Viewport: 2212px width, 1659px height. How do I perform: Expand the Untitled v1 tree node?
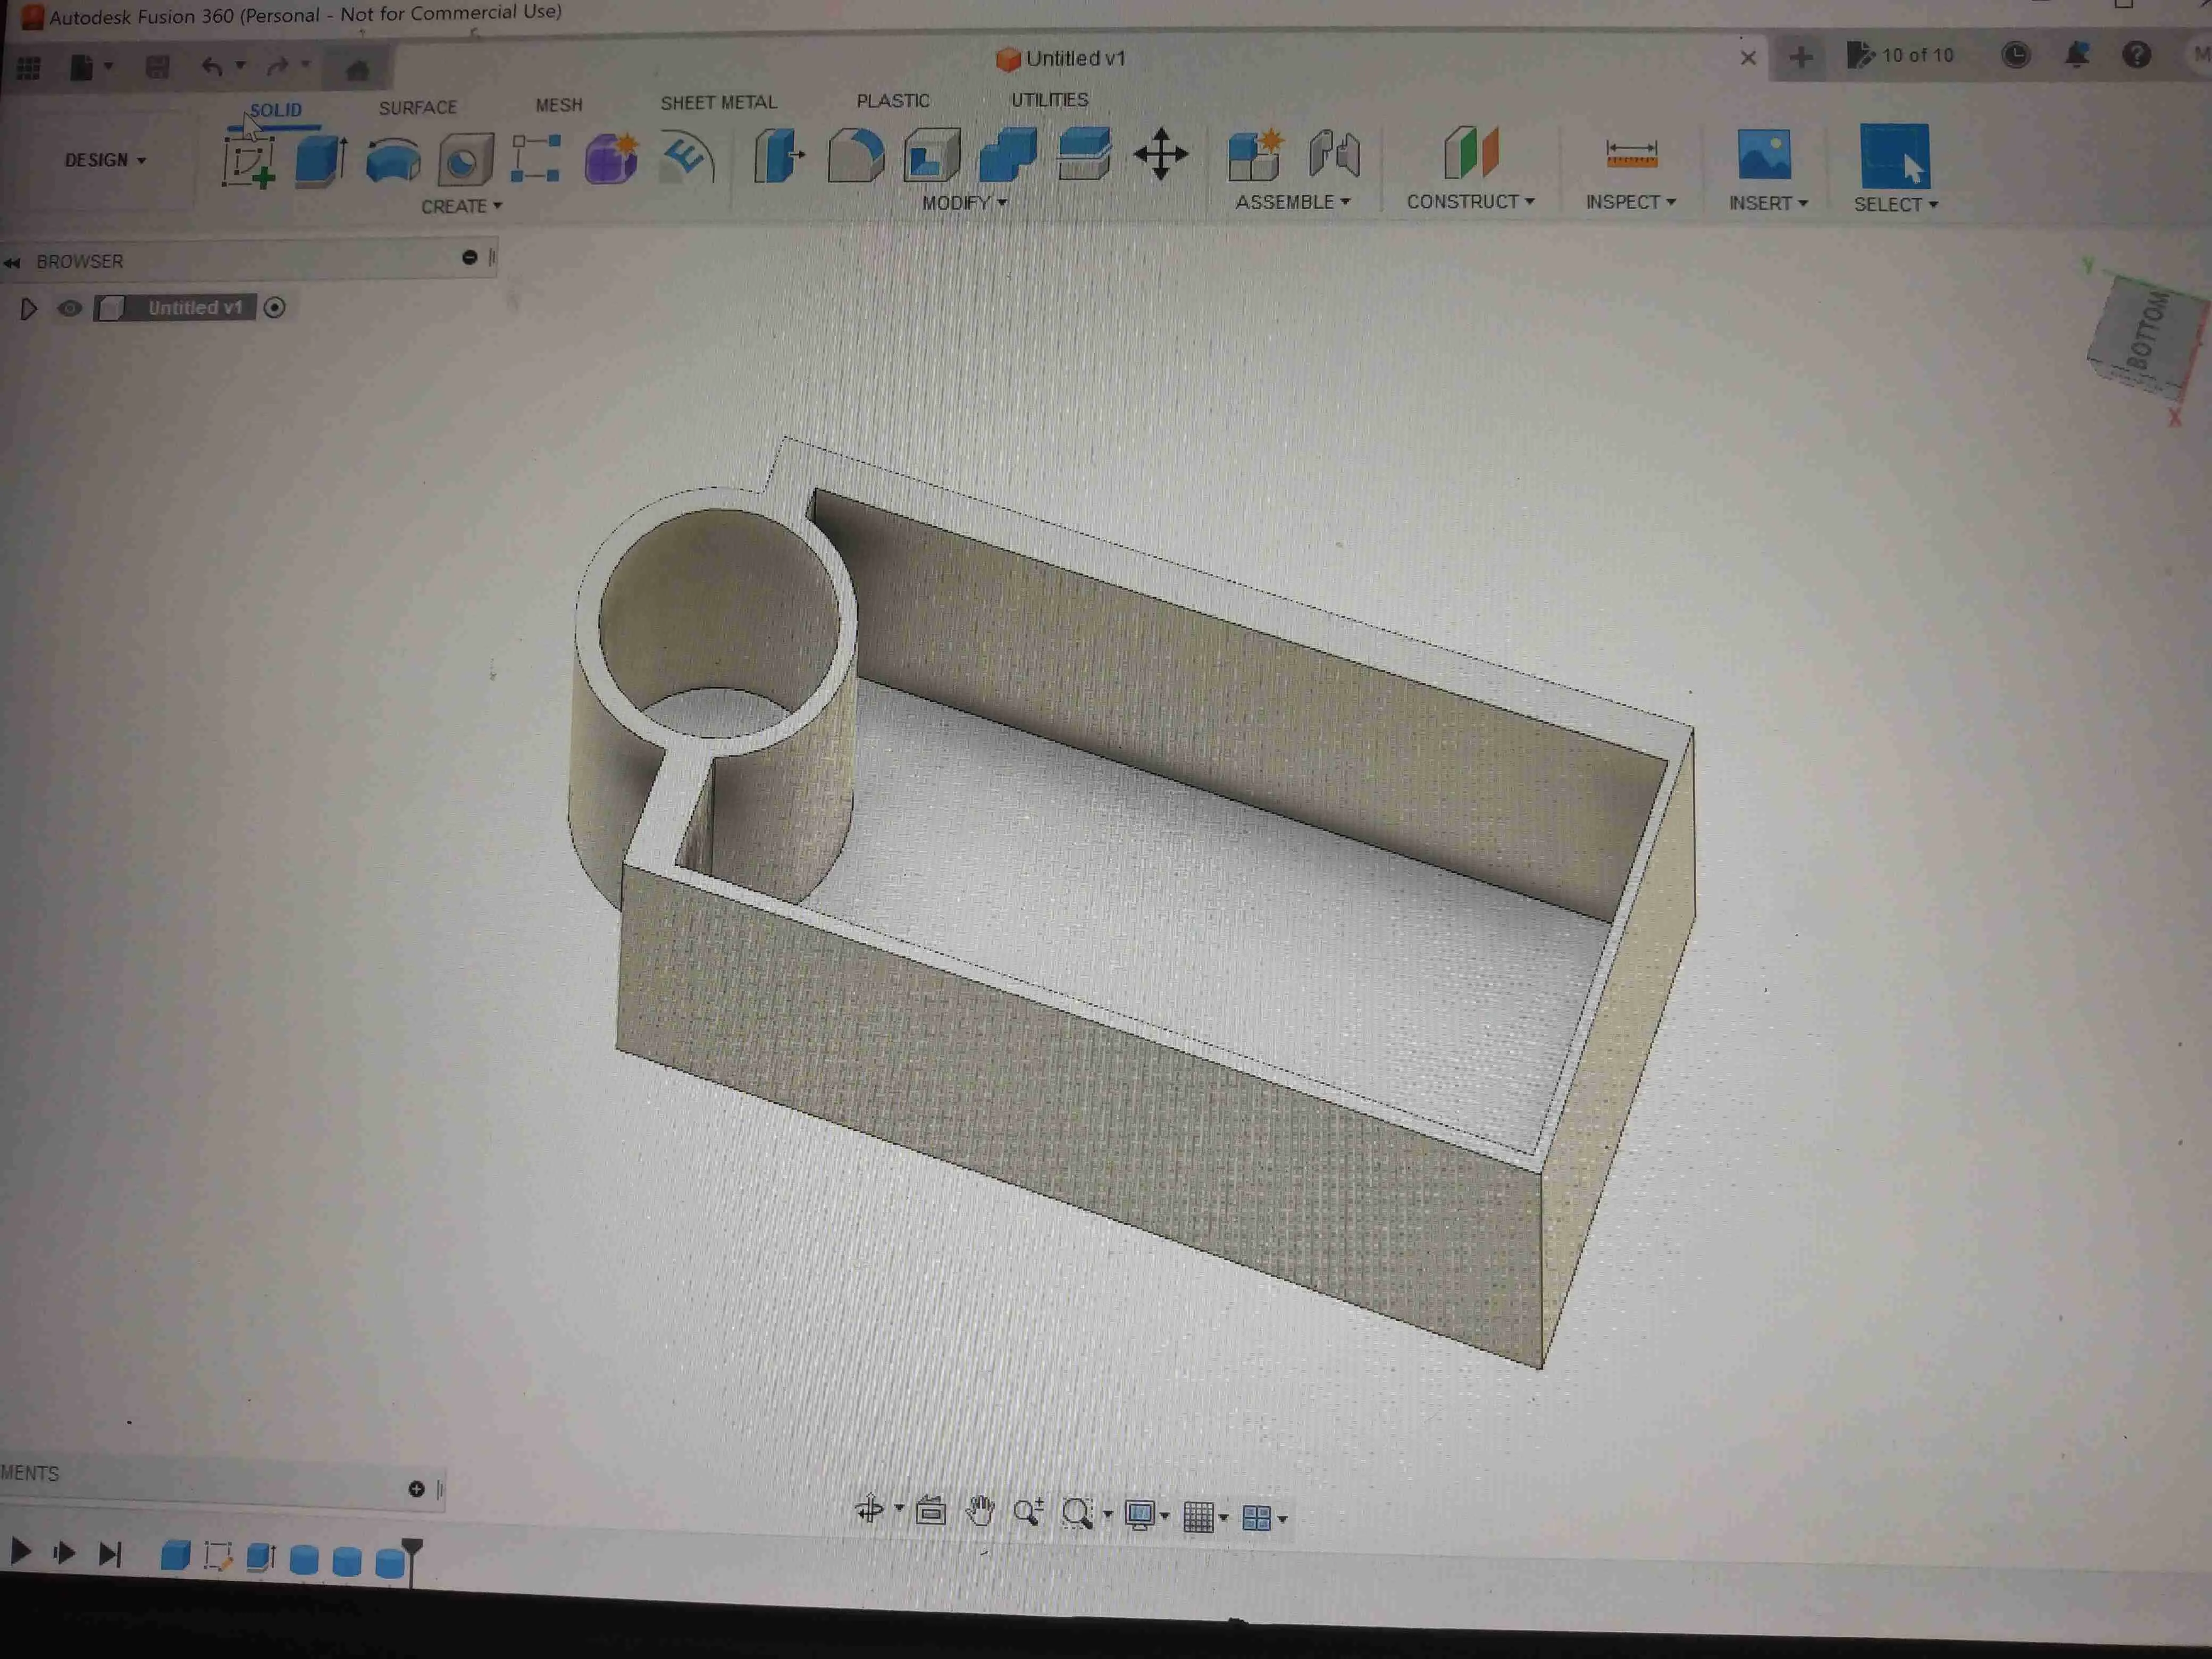pos(29,309)
